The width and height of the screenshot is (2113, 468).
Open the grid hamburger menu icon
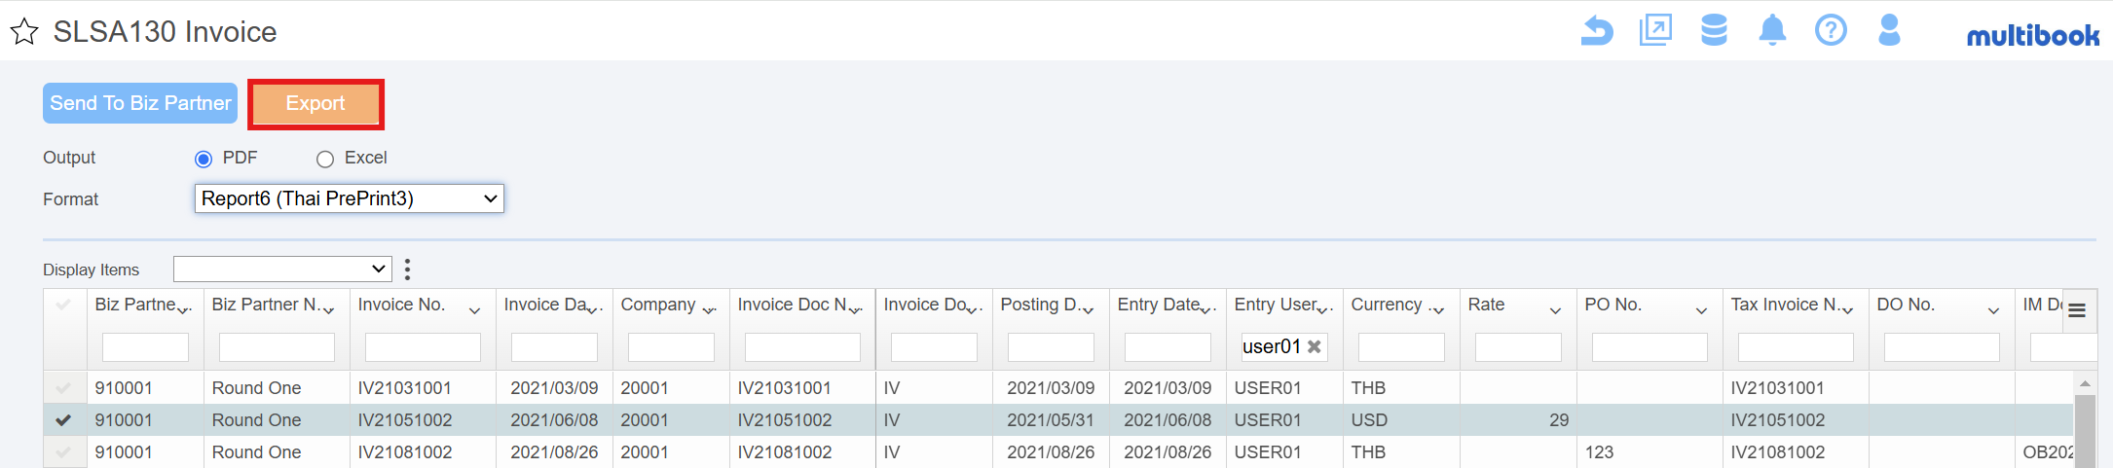pyautogui.click(x=2077, y=310)
